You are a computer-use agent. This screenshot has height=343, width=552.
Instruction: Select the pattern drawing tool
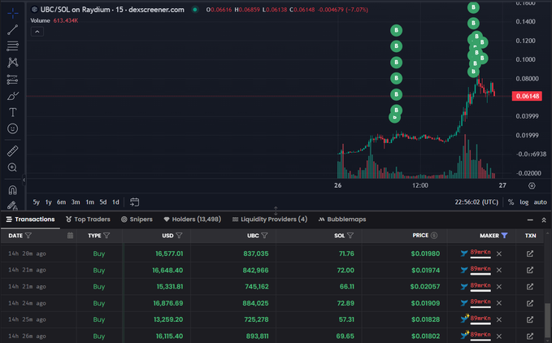point(13,63)
